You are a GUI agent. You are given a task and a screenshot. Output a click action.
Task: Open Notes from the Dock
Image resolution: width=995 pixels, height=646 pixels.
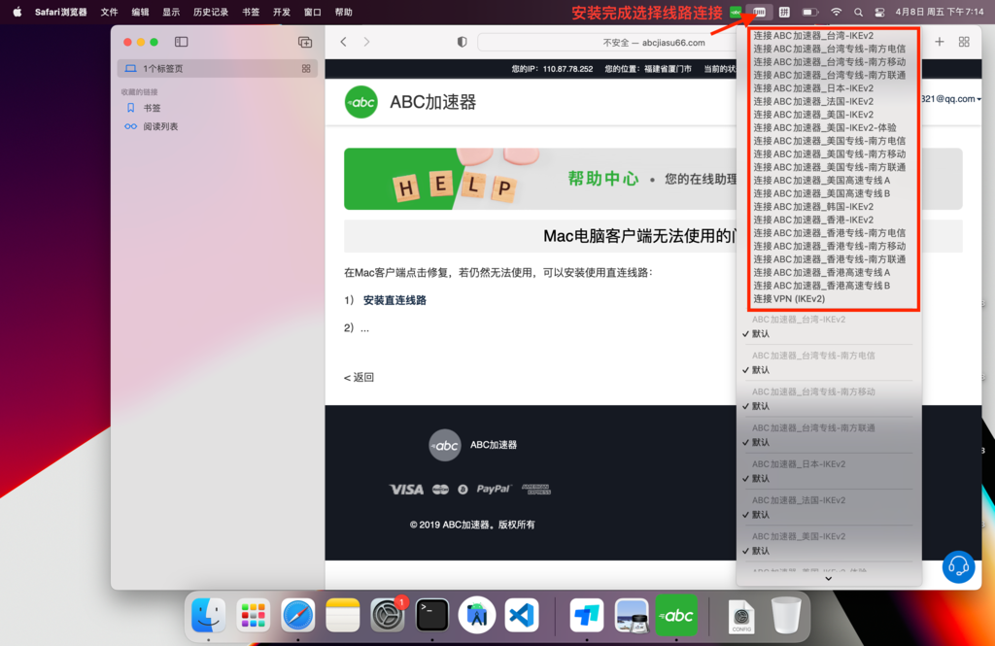pyautogui.click(x=343, y=615)
